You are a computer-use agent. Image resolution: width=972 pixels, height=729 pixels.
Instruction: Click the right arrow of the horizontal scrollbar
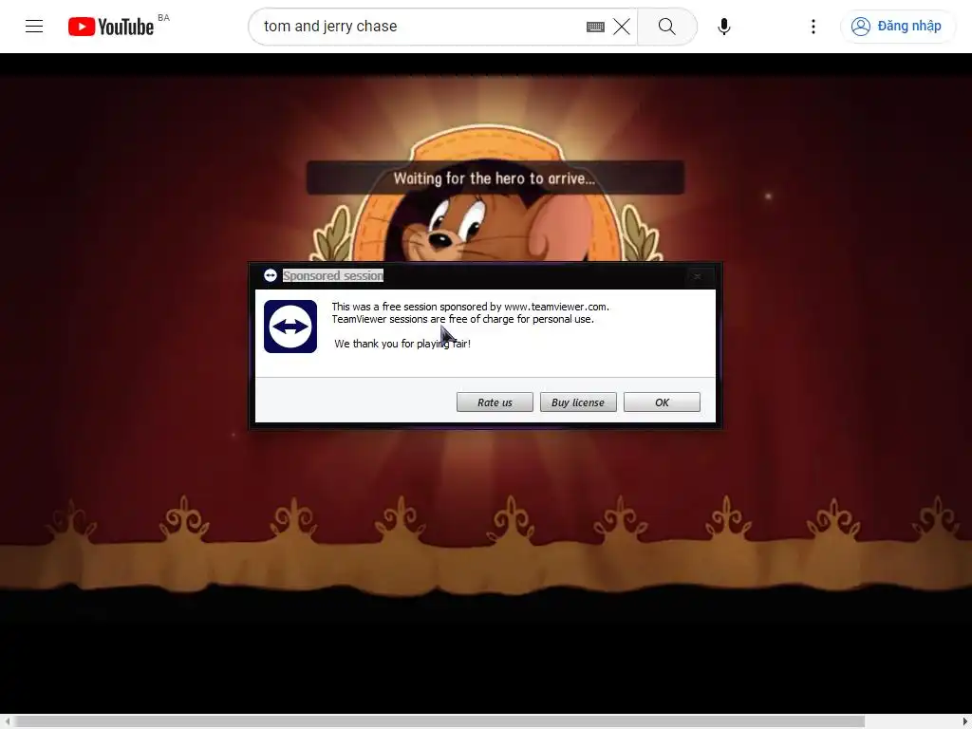click(x=964, y=721)
